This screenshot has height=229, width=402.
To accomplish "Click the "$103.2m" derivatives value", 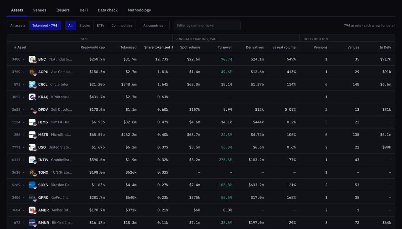I will pos(256,160).
